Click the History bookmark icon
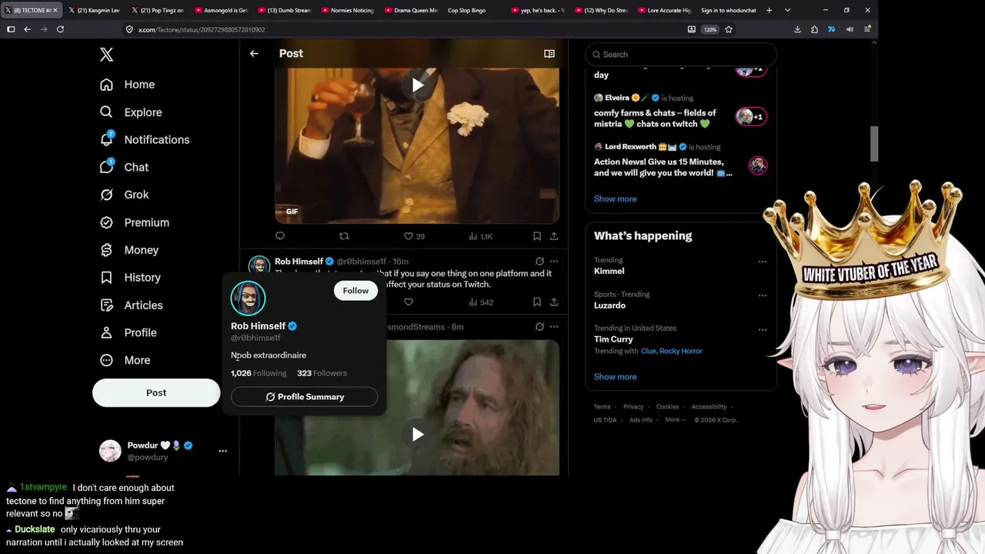 [x=107, y=278]
